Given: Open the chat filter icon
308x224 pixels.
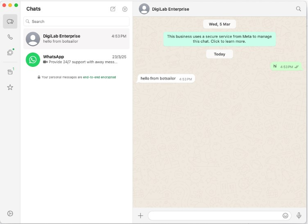Looking at the screenshot, I should pyautogui.click(x=125, y=9).
